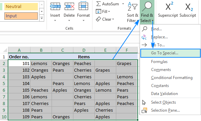This screenshot has width=201, height=121.
Task: Select Data Validation menu entry
Action: (x=164, y=94)
